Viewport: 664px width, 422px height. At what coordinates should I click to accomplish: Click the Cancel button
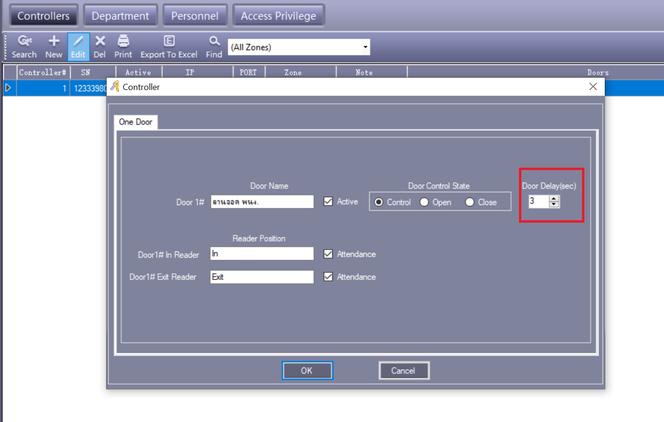pyautogui.click(x=403, y=370)
